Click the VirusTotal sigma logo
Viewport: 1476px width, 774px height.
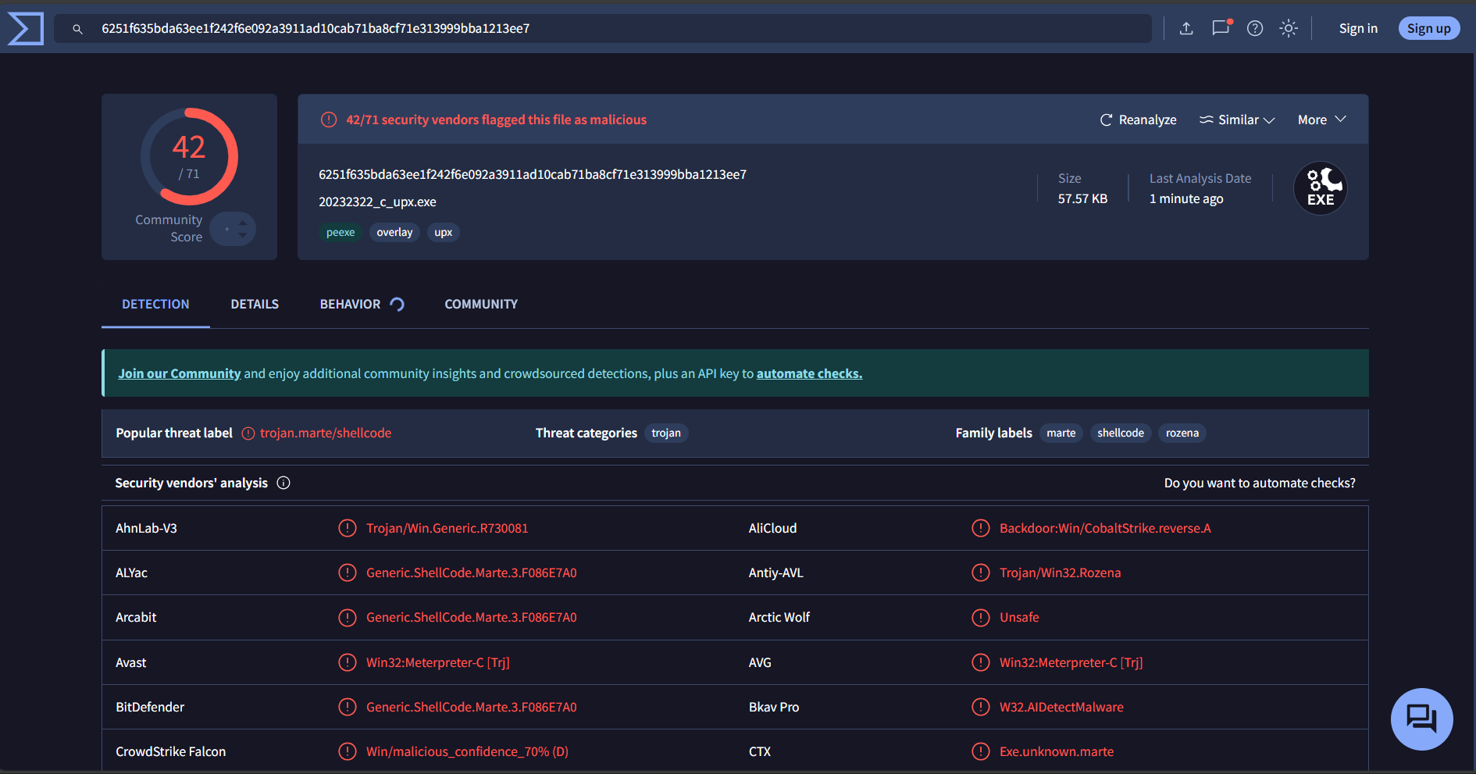26,29
